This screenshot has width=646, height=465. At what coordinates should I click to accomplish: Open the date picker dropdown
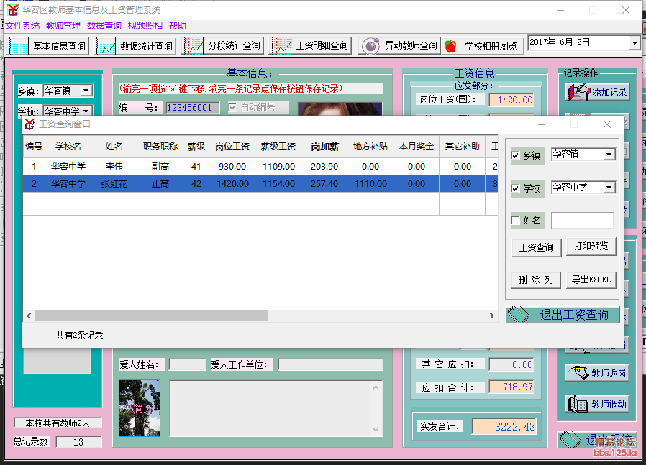pos(634,44)
